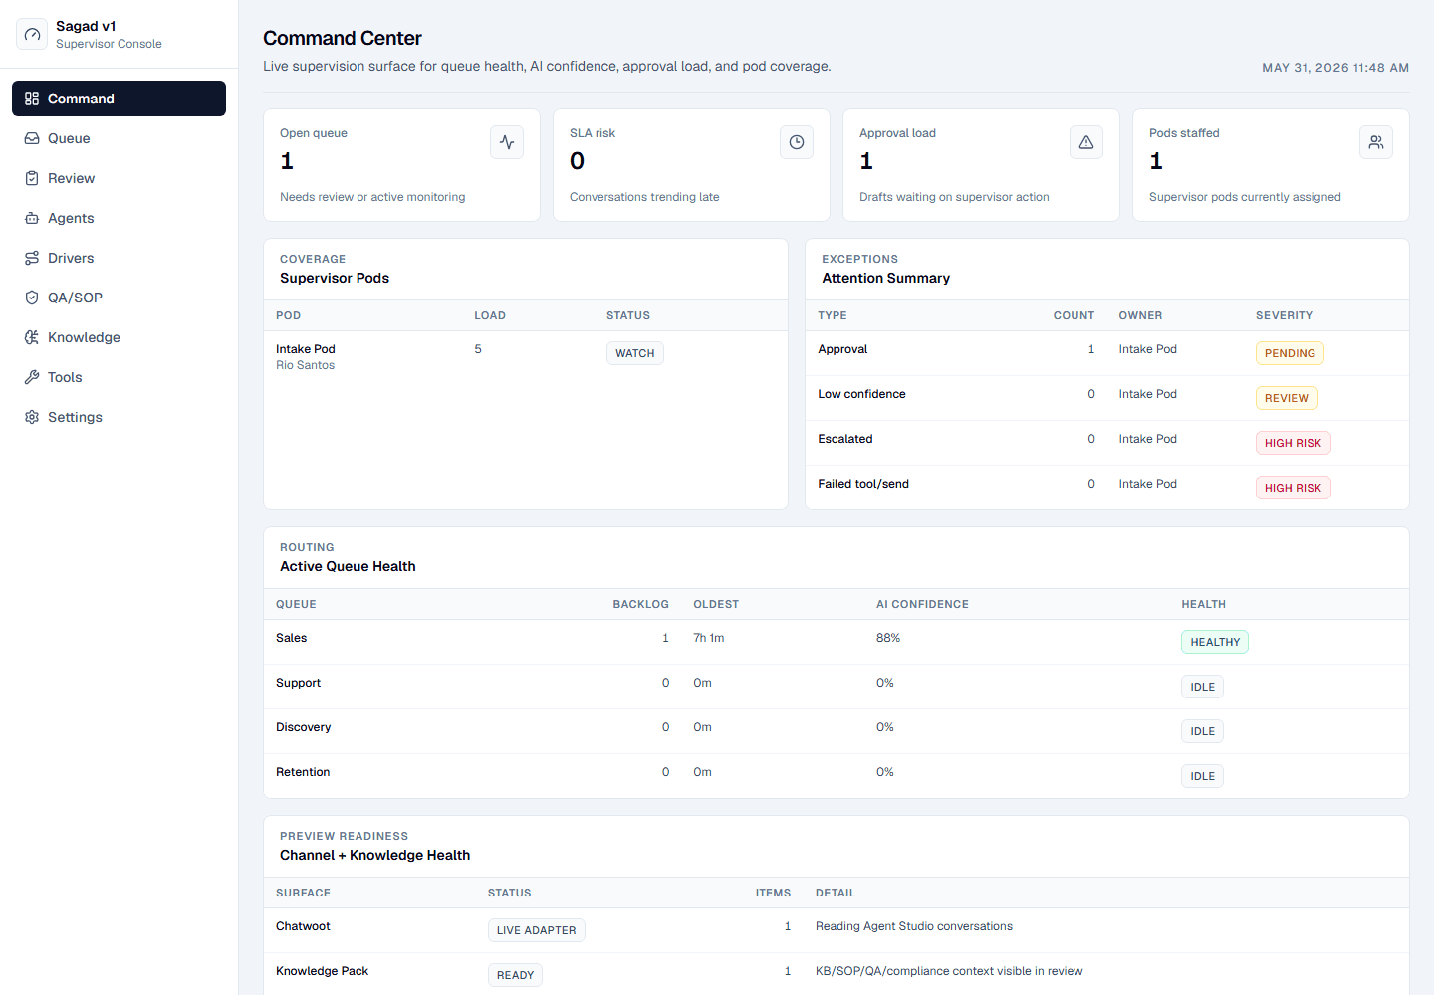Open the Knowledge section
This screenshot has height=995, width=1434.
119,337
